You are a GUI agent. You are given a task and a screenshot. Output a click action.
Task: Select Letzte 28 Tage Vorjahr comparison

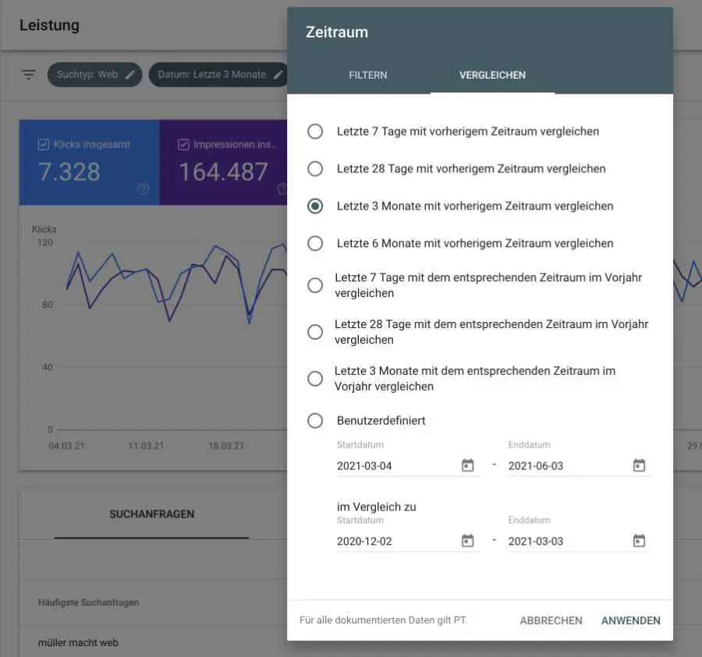tap(315, 332)
